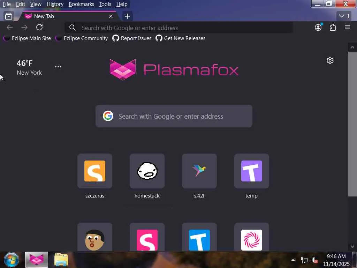Click the Google icon in search box
357x268 pixels.
click(x=108, y=116)
